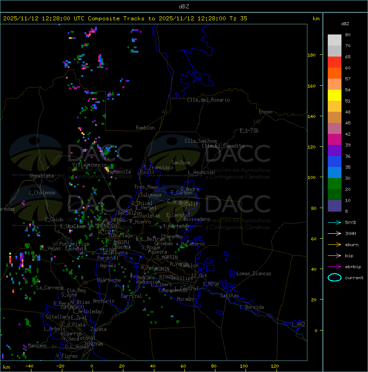Click the legend 'dBZ' heading
This screenshot has width=368, height=372.
345,24
